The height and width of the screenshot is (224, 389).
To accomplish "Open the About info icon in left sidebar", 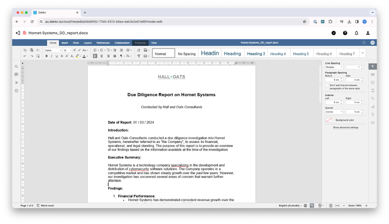I will point(16,91).
